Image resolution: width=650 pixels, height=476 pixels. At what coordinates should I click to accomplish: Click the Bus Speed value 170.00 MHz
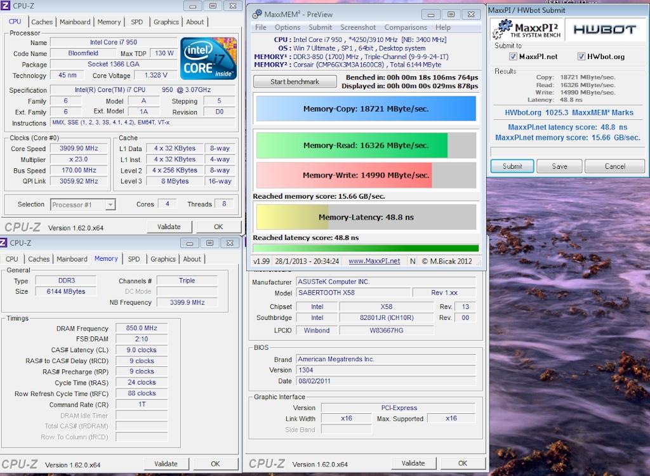(x=79, y=170)
